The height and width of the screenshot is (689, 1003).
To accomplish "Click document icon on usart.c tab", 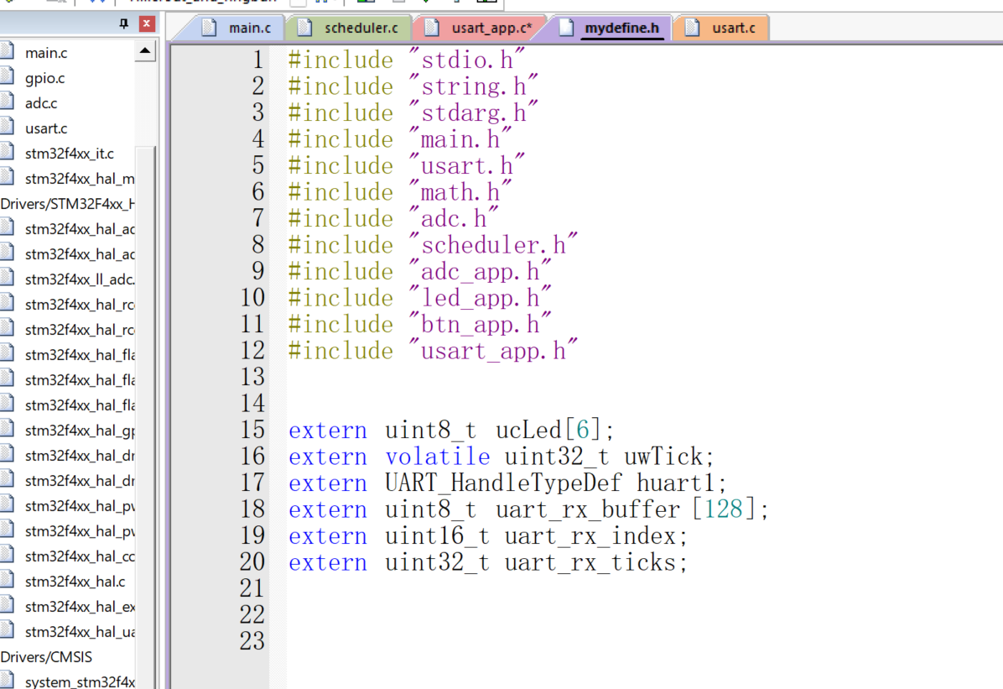I will 692,28.
